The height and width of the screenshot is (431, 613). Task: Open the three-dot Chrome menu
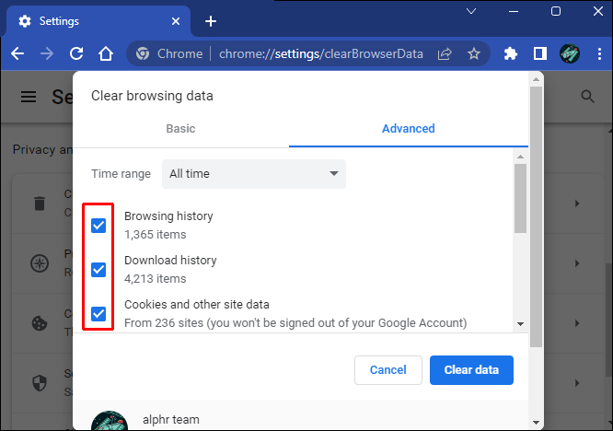tap(597, 53)
